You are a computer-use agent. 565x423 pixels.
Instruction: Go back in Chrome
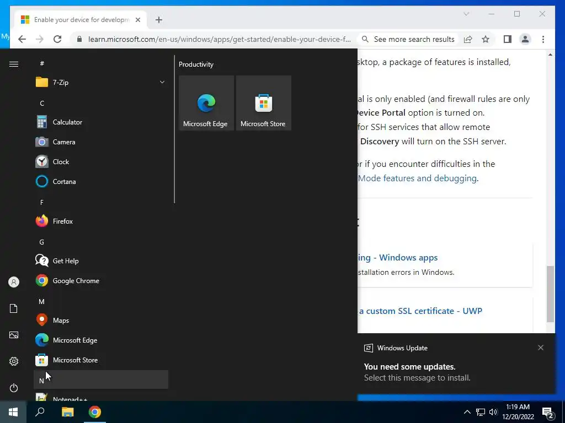pos(22,39)
